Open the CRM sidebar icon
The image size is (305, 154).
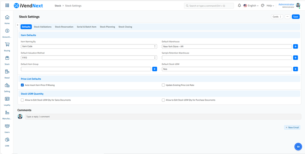[7, 140]
